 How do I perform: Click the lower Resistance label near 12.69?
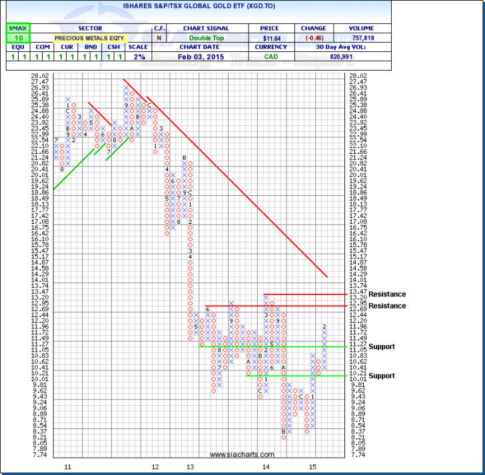coord(387,306)
